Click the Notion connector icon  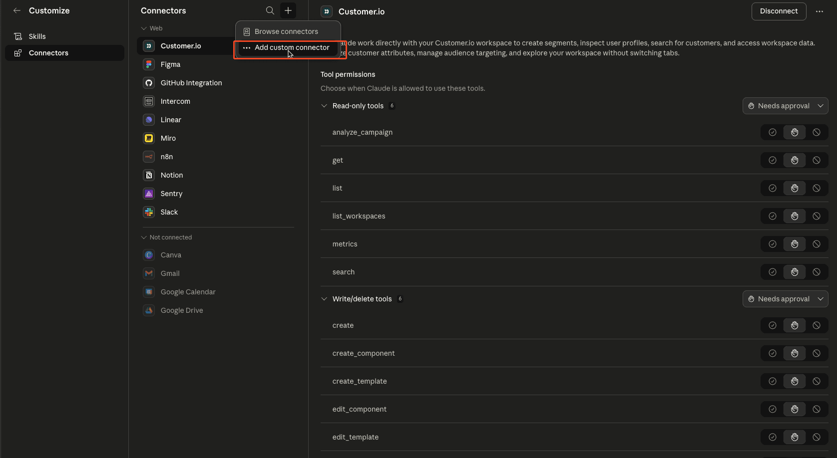tap(148, 175)
